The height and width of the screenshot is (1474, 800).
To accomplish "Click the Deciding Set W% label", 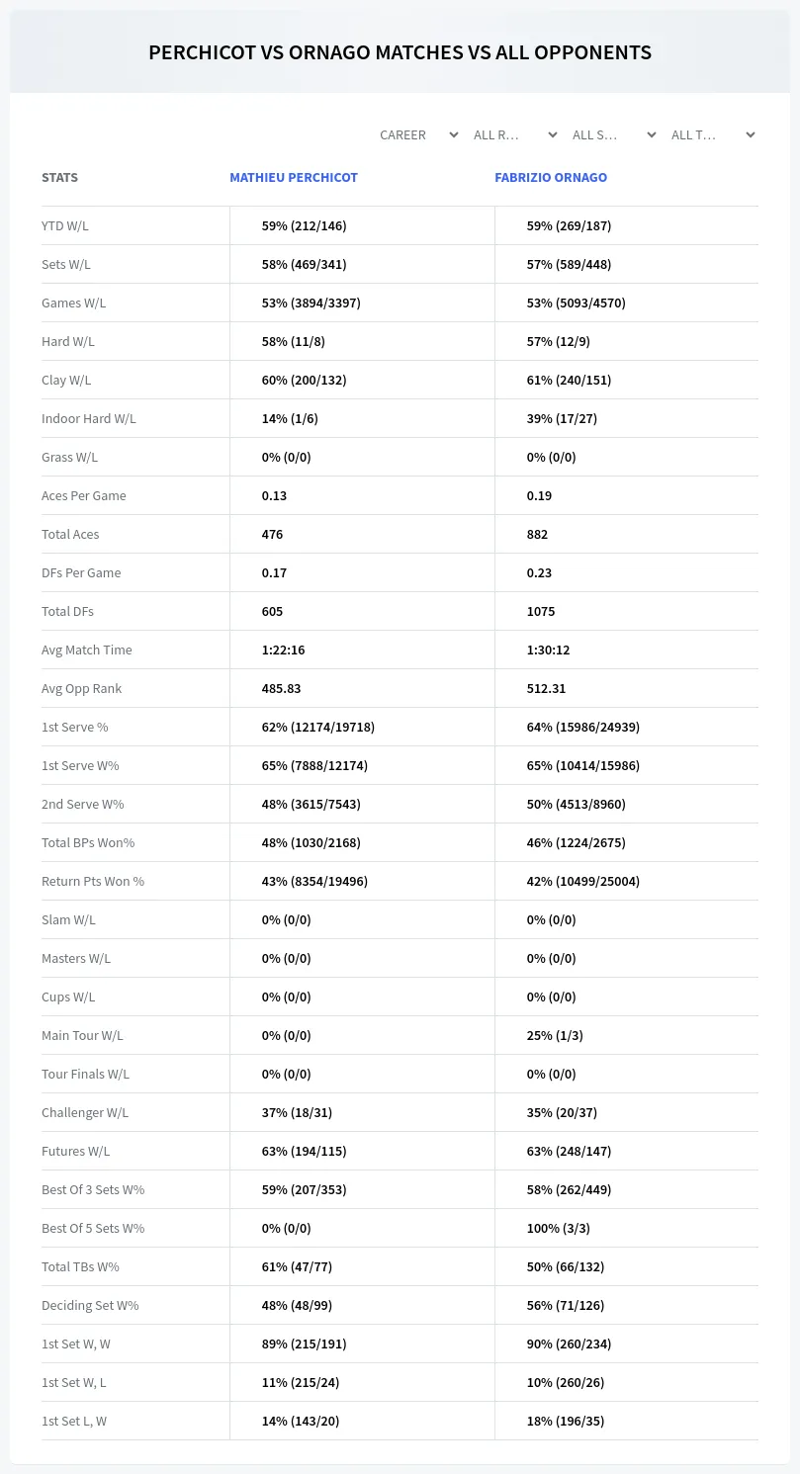I will 90,1305.
